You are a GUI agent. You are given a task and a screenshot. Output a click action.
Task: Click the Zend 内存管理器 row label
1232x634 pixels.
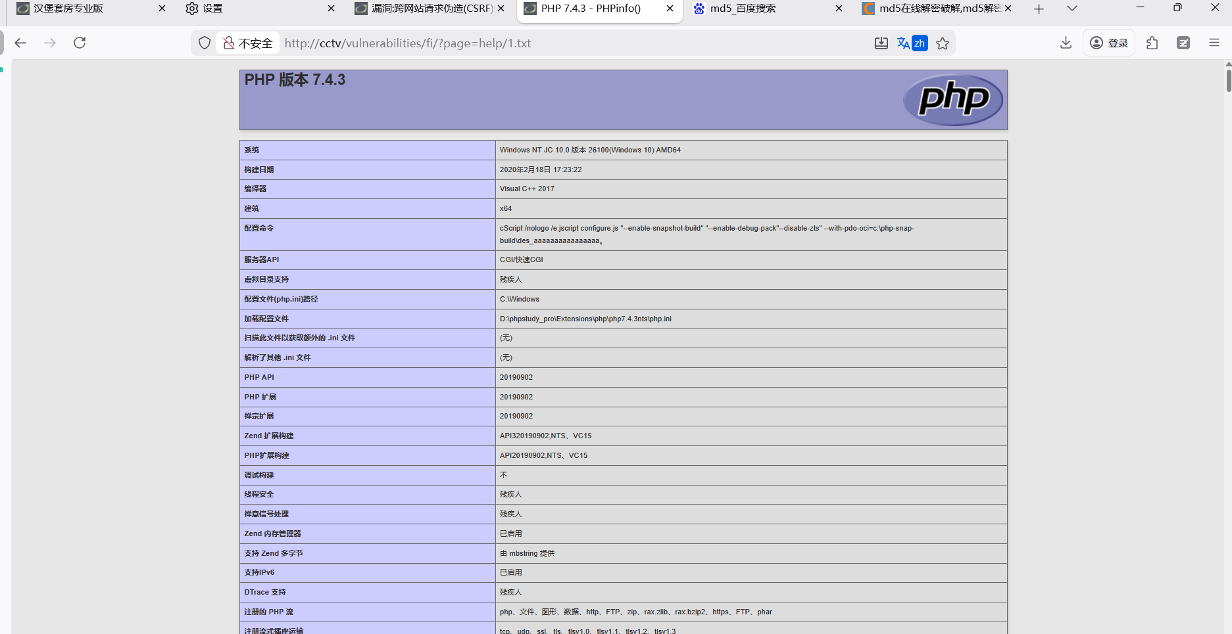[272, 533]
